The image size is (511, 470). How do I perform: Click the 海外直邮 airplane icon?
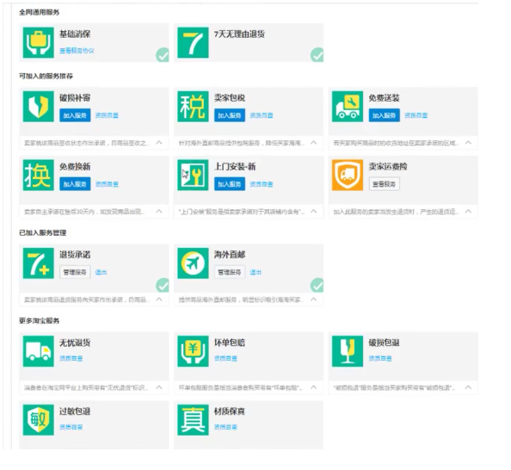point(193,263)
